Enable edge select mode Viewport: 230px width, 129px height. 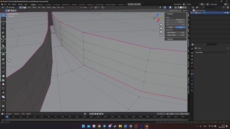coord(23,8)
